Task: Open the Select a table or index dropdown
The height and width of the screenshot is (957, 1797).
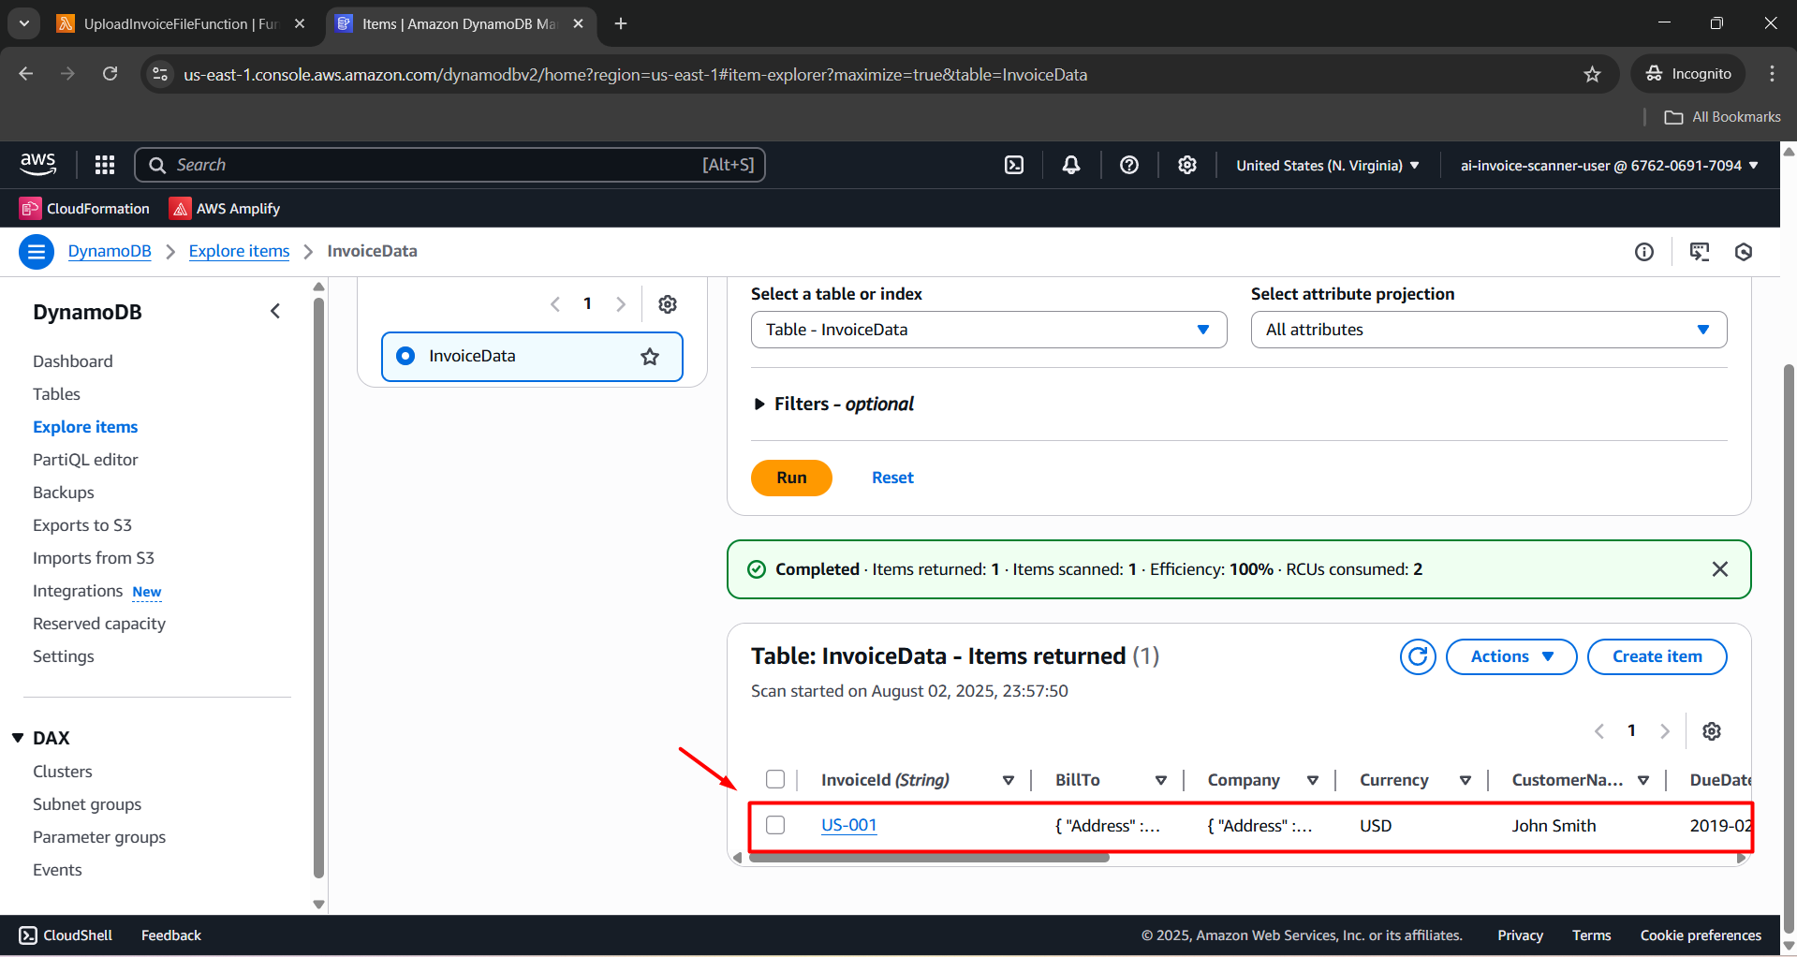Action: (988, 330)
